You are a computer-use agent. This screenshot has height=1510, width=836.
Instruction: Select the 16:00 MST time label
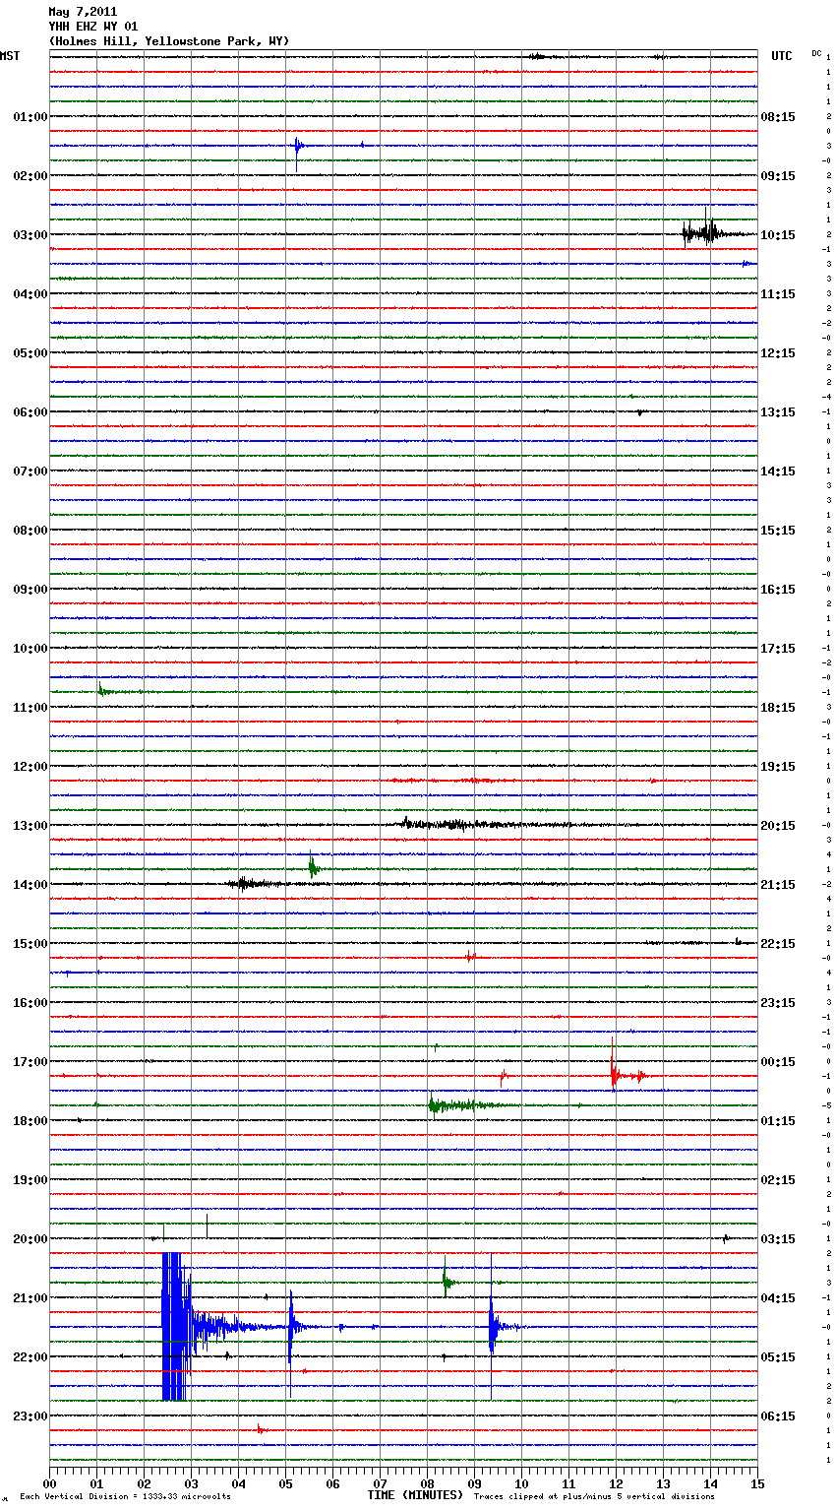click(x=30, y=1003)
